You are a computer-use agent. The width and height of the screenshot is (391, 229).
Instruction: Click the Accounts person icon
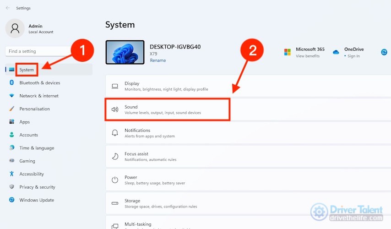(12, 135)
